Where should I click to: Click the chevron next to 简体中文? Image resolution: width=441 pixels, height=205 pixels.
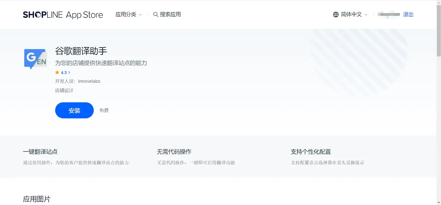click(366, 15)
